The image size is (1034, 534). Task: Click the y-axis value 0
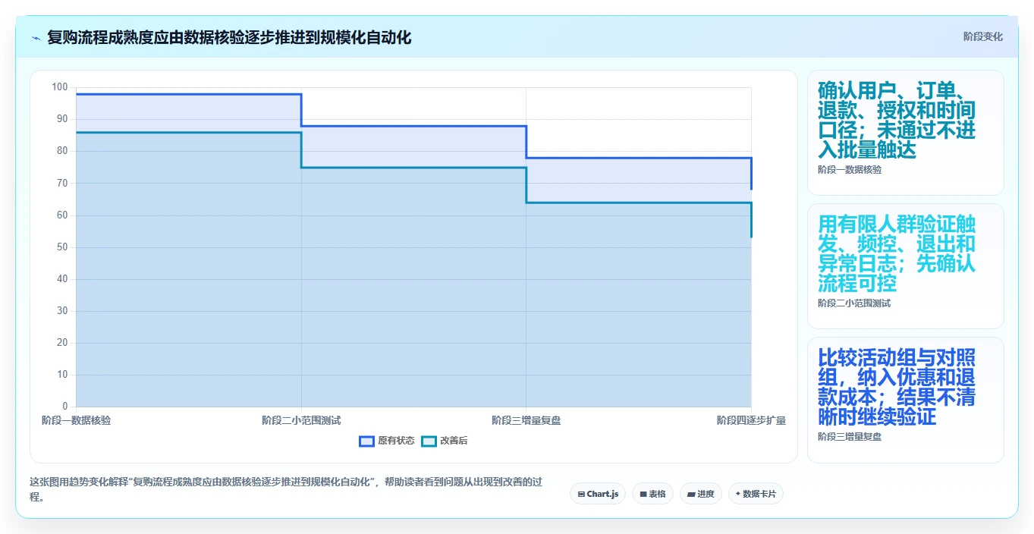[x=64, y=407]
